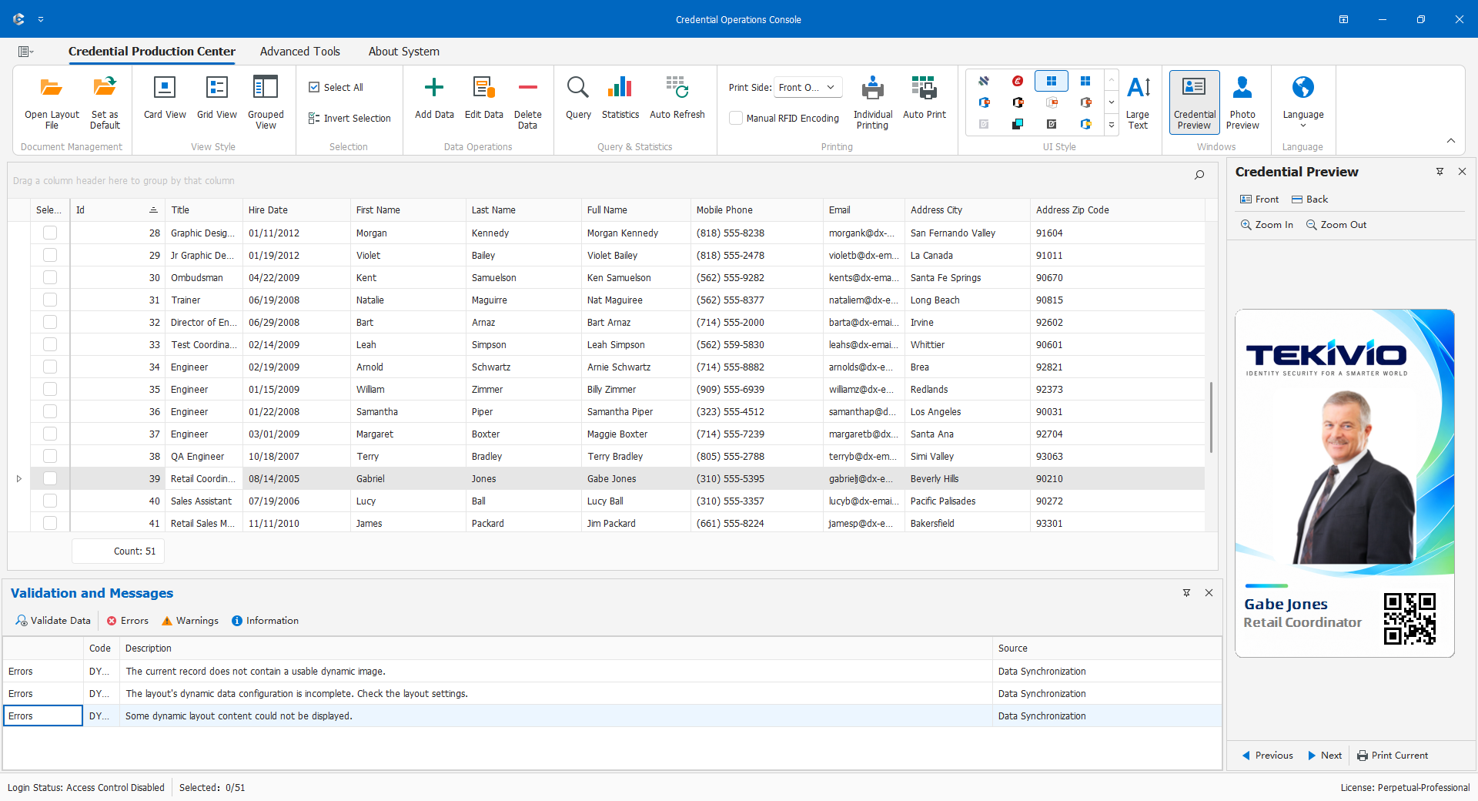Open Layout File from ribbon
Viewport: 1478px width, 801px height.
coord(52,102)
